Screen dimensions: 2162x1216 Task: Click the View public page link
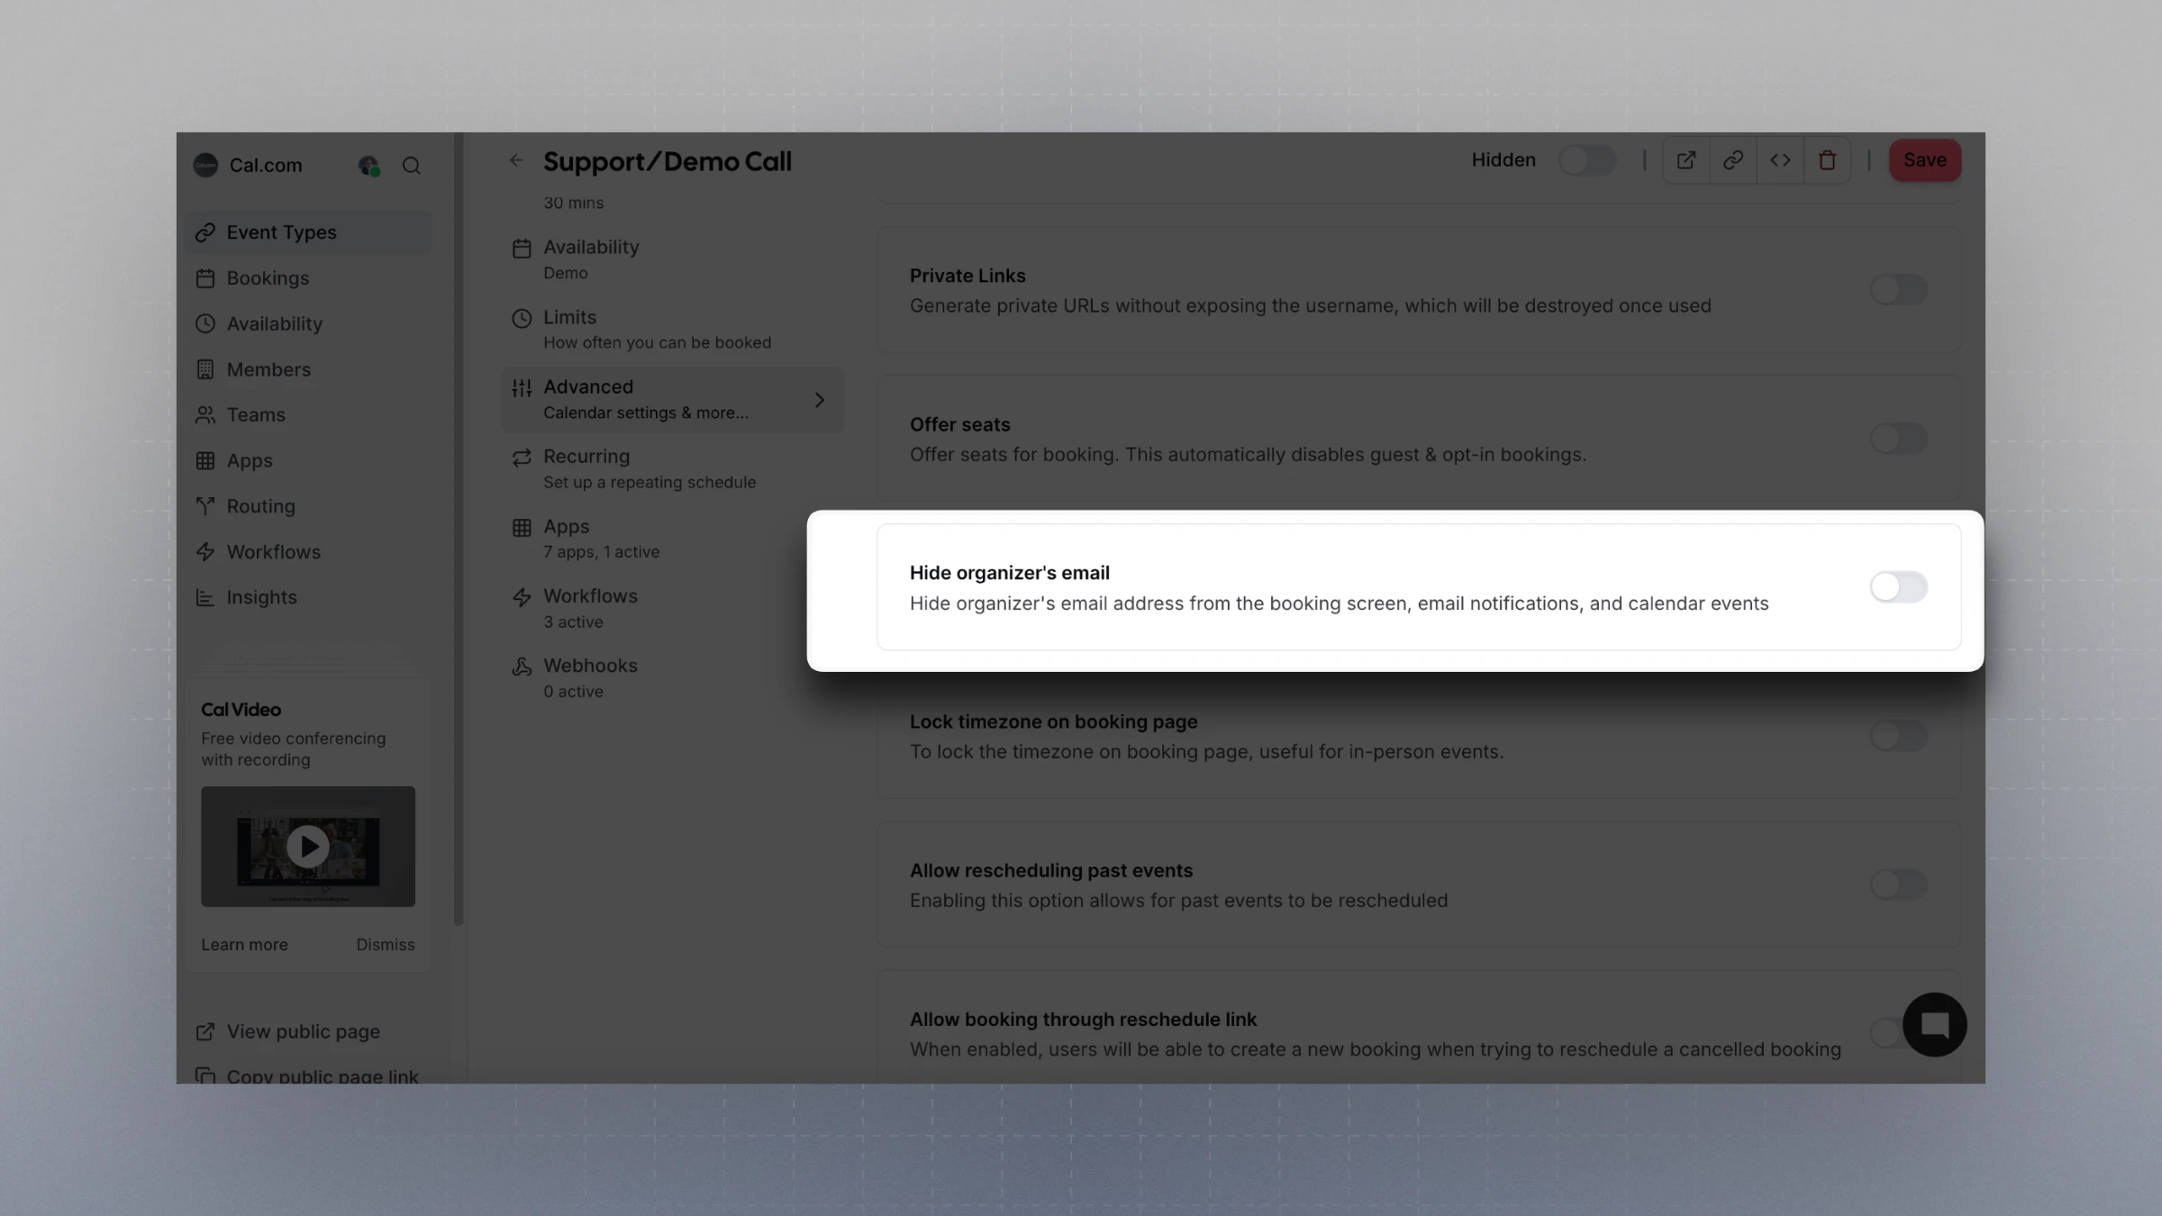304,1031
